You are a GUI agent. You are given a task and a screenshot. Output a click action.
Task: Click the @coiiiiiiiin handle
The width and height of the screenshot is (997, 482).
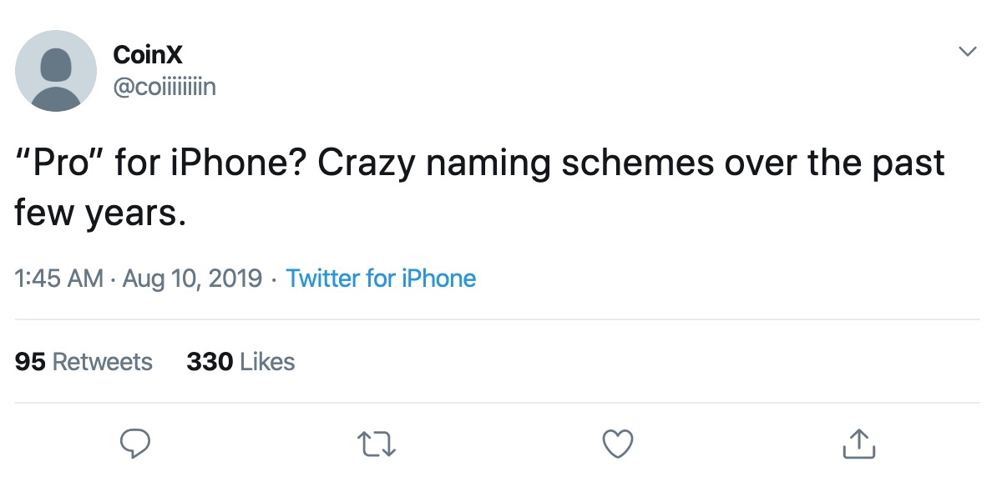pyautogui.click(x=164, y=87)
